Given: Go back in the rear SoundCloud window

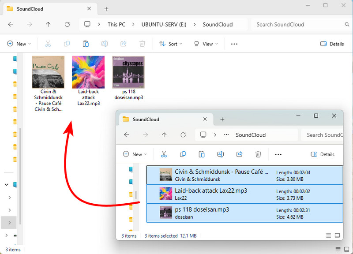Looking at the screenshot, I should point(11,24).
